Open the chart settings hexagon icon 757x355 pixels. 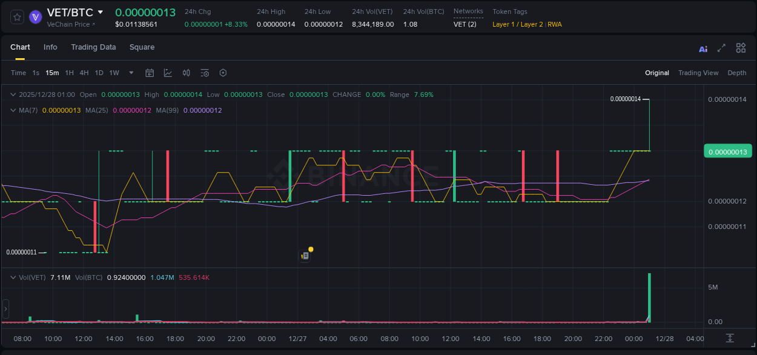click(223, 73)
